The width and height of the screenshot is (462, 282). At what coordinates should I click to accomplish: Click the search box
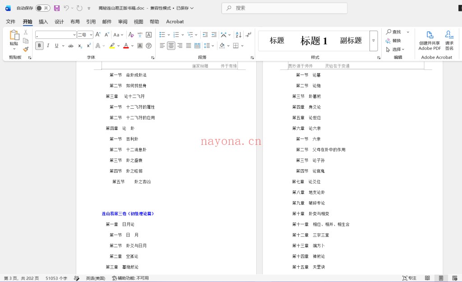pyautogui.click(x=284, y=8)
